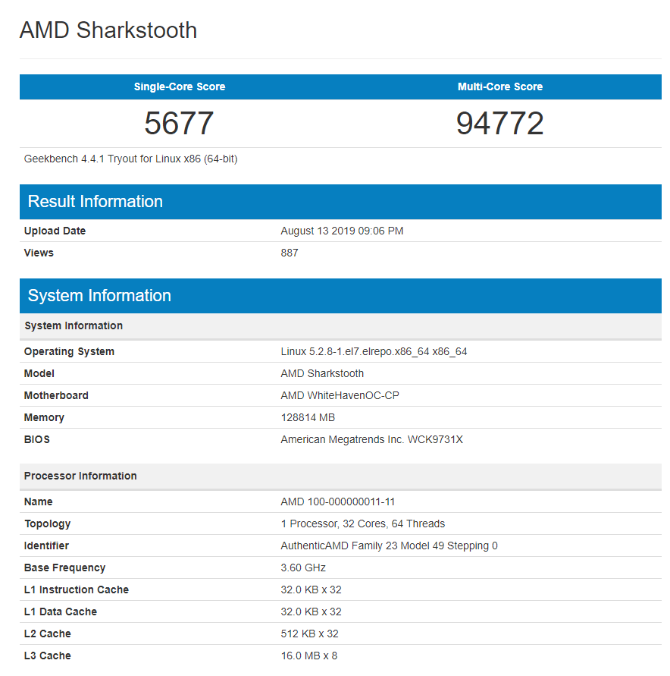Click the Linux operating system value
This screenshot has width=670, height=676.
(x=374, y=352)
